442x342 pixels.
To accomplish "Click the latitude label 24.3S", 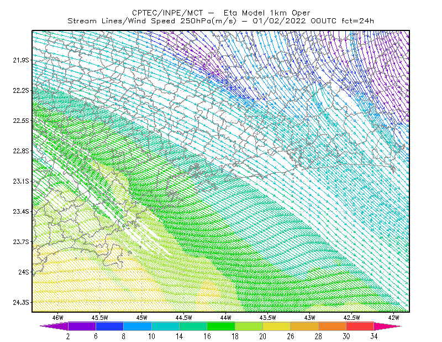I will [21, 303].
